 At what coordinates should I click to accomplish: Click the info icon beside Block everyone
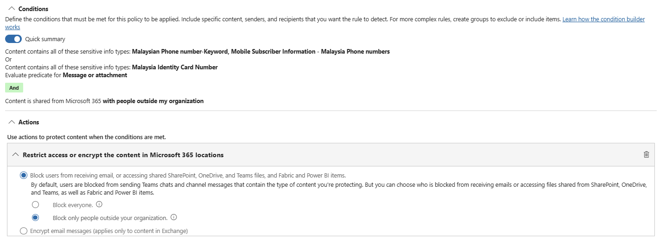99,204
